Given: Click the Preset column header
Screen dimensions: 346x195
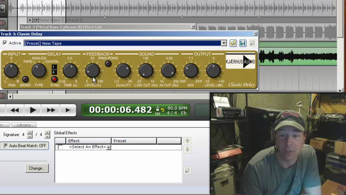Looking at the screenshot, I should coord(134,141).
